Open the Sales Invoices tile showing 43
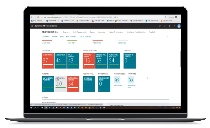210x128 pixels. click(x=73, y=61)
